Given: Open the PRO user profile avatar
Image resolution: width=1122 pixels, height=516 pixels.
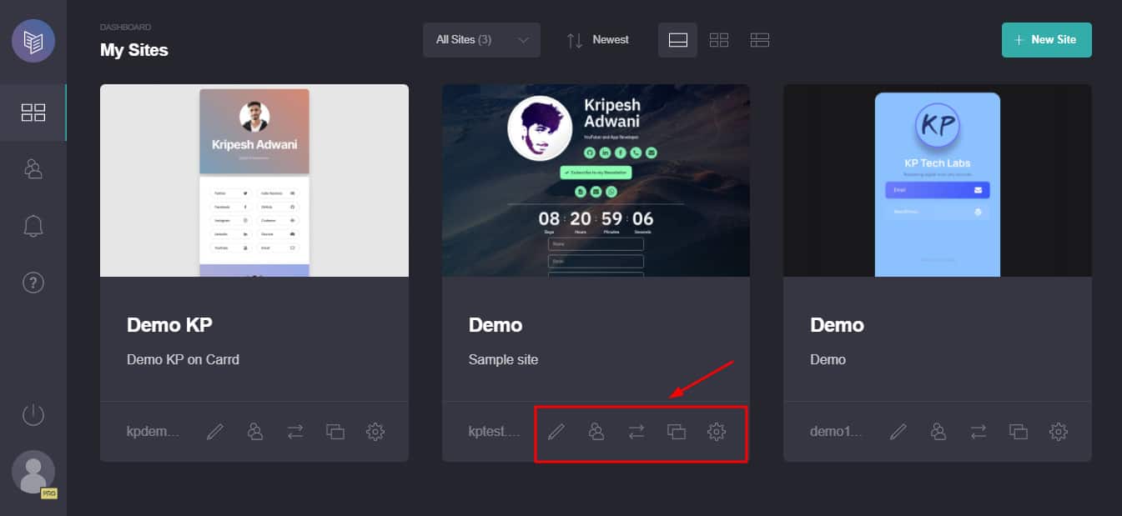Looking at the screenshot, I should [x=33, y=473].
